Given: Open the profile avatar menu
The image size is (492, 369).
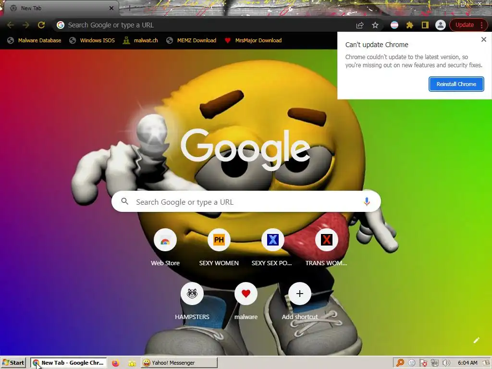Looking at the screenshot, I should tap(440, 25).
